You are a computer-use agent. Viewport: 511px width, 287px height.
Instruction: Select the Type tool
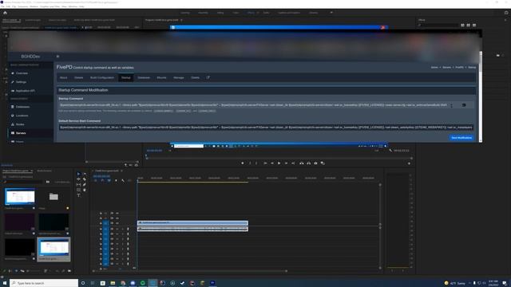(78, 195)
